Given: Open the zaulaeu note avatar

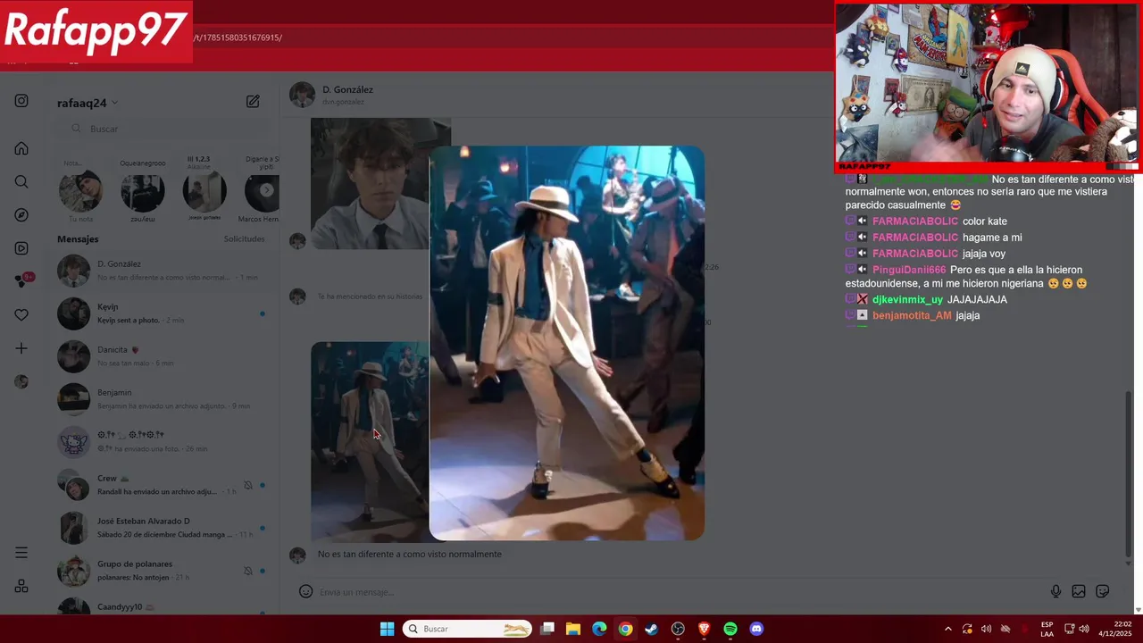Looking at the screenshot, I should [x=143, y=193].
